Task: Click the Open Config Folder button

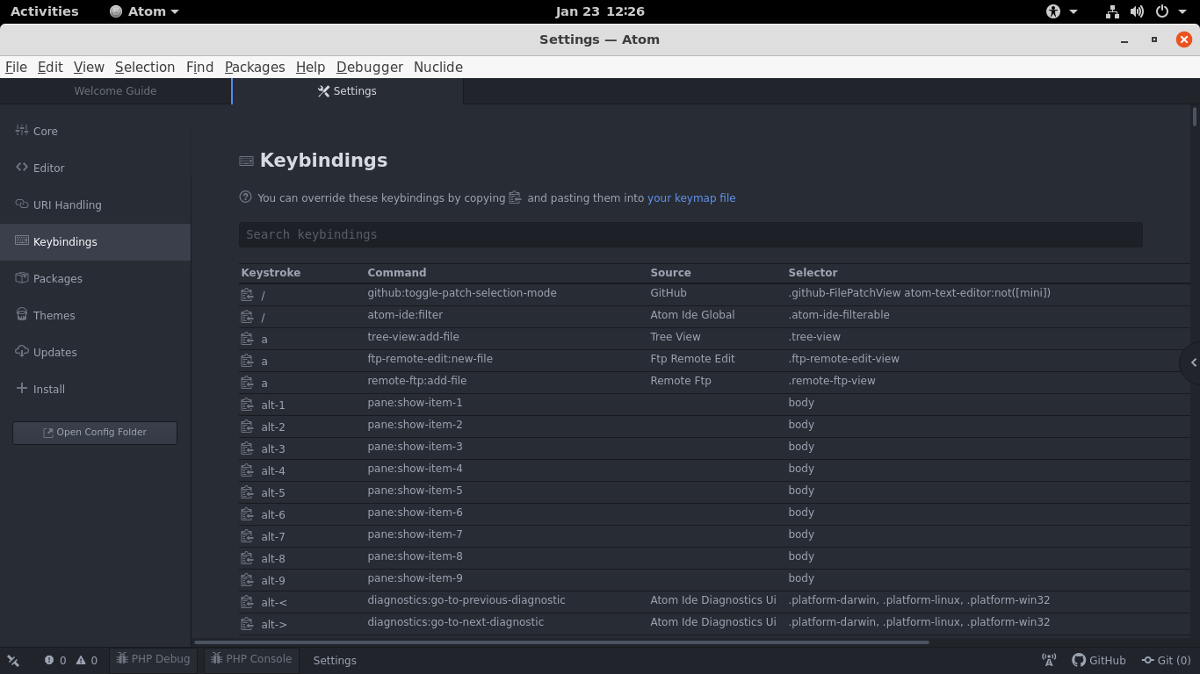Action: pyautogui.click(x=95, y=433)
